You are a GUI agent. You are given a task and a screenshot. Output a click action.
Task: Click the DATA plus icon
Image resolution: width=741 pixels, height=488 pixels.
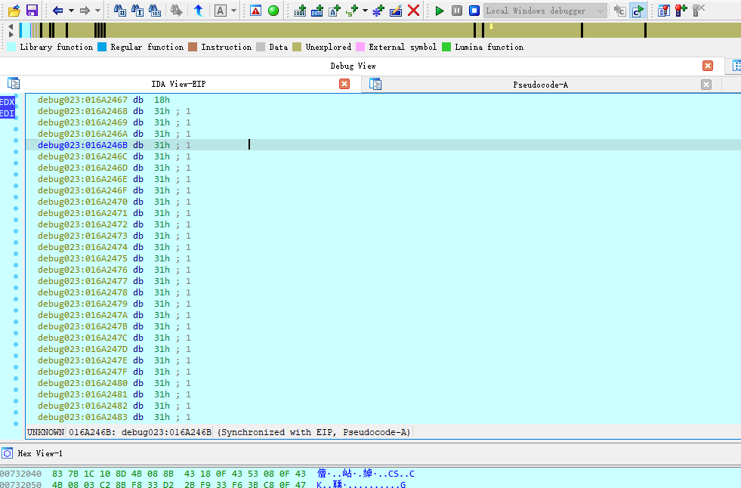pyautogui.click(x=317, y=11)
